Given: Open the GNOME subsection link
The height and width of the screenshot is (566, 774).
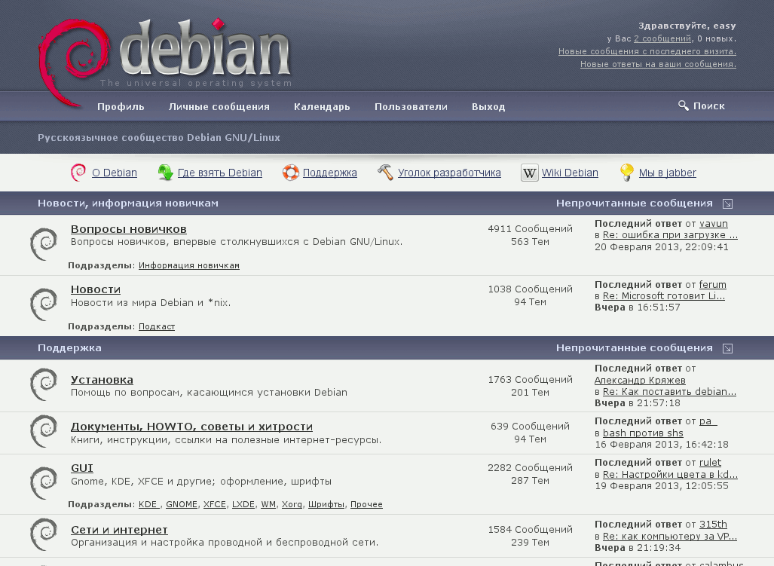Looking at the screenshot, I should pos(181,504).
